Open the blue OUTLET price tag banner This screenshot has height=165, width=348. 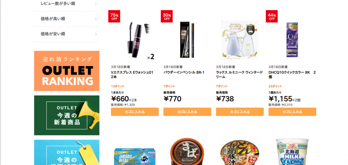click(x=67, y=152)
